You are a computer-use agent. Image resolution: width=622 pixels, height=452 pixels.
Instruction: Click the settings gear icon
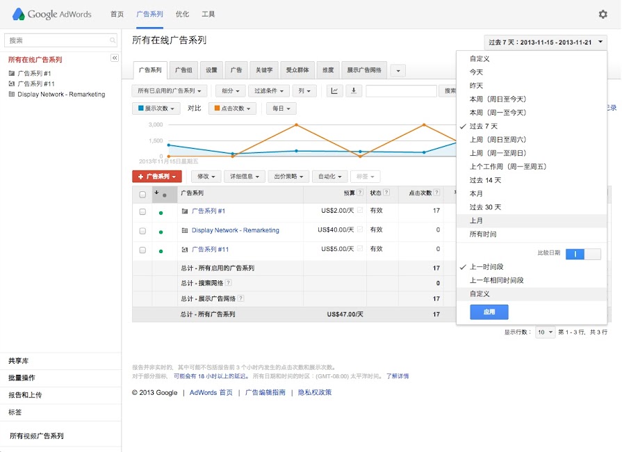click(603, 14)
